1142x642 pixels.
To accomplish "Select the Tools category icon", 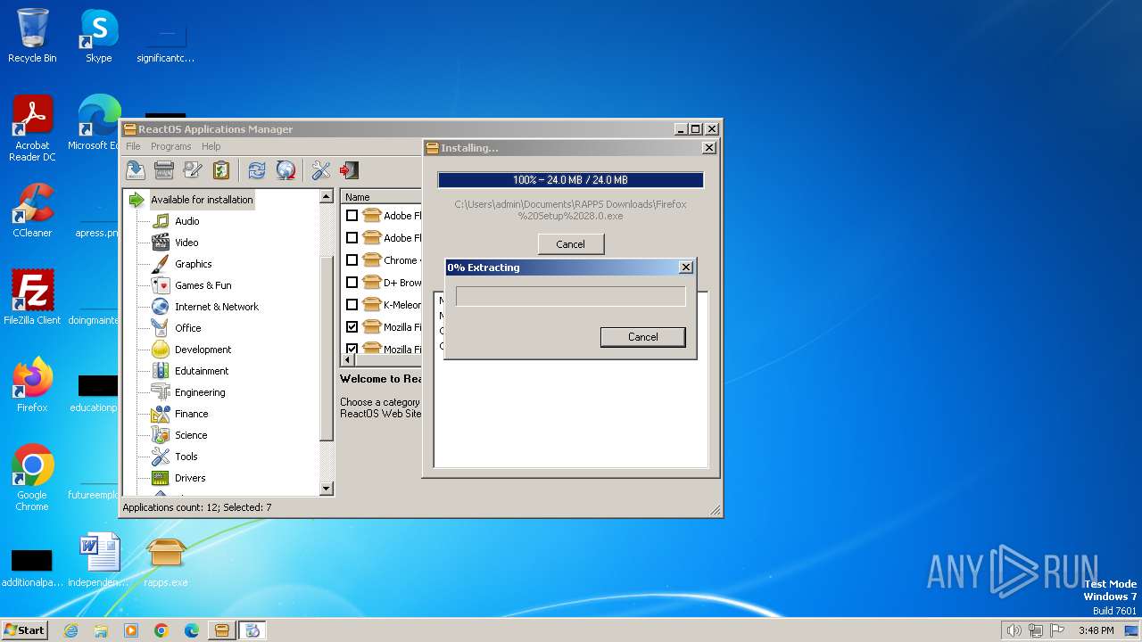I will coord(161,457).
